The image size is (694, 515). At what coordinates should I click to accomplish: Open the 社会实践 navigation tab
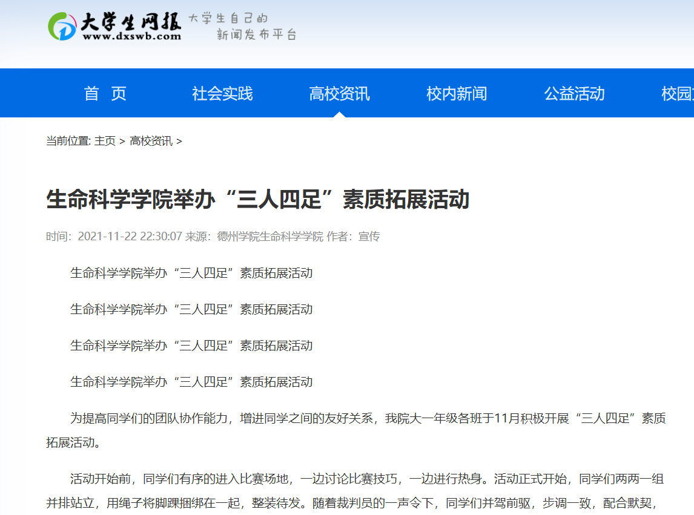pos(222,94)
